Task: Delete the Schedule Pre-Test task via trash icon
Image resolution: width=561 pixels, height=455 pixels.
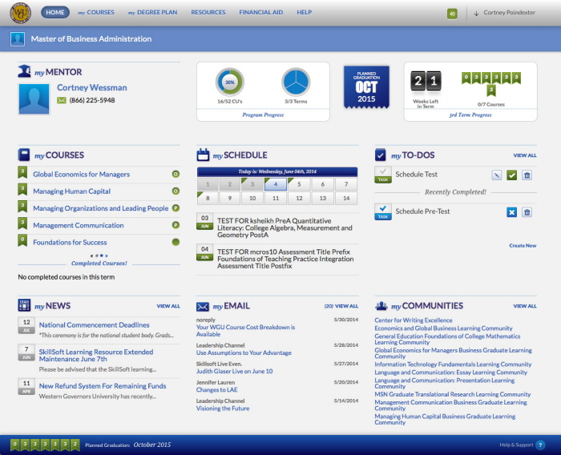Action: coord(527,212)
